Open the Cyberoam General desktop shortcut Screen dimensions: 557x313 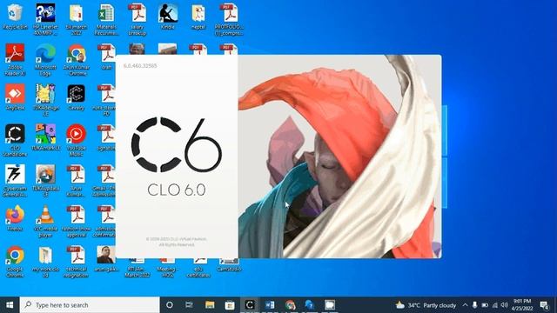point(15,181)
